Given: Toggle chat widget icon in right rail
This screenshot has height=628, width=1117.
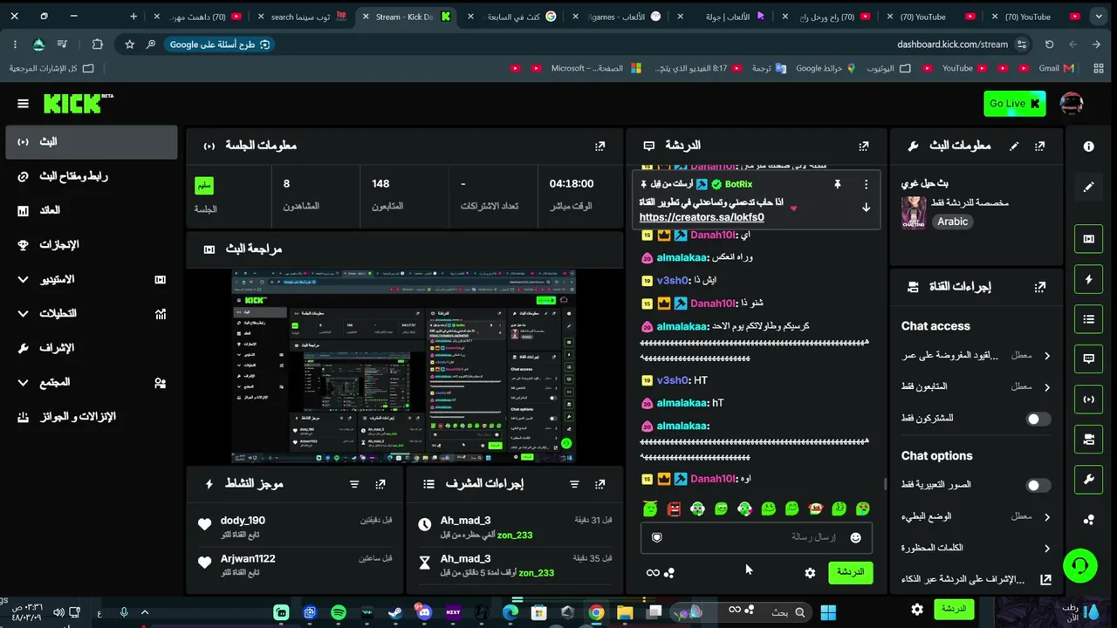Looking at the screenshot, I should tap(1088, 358).
